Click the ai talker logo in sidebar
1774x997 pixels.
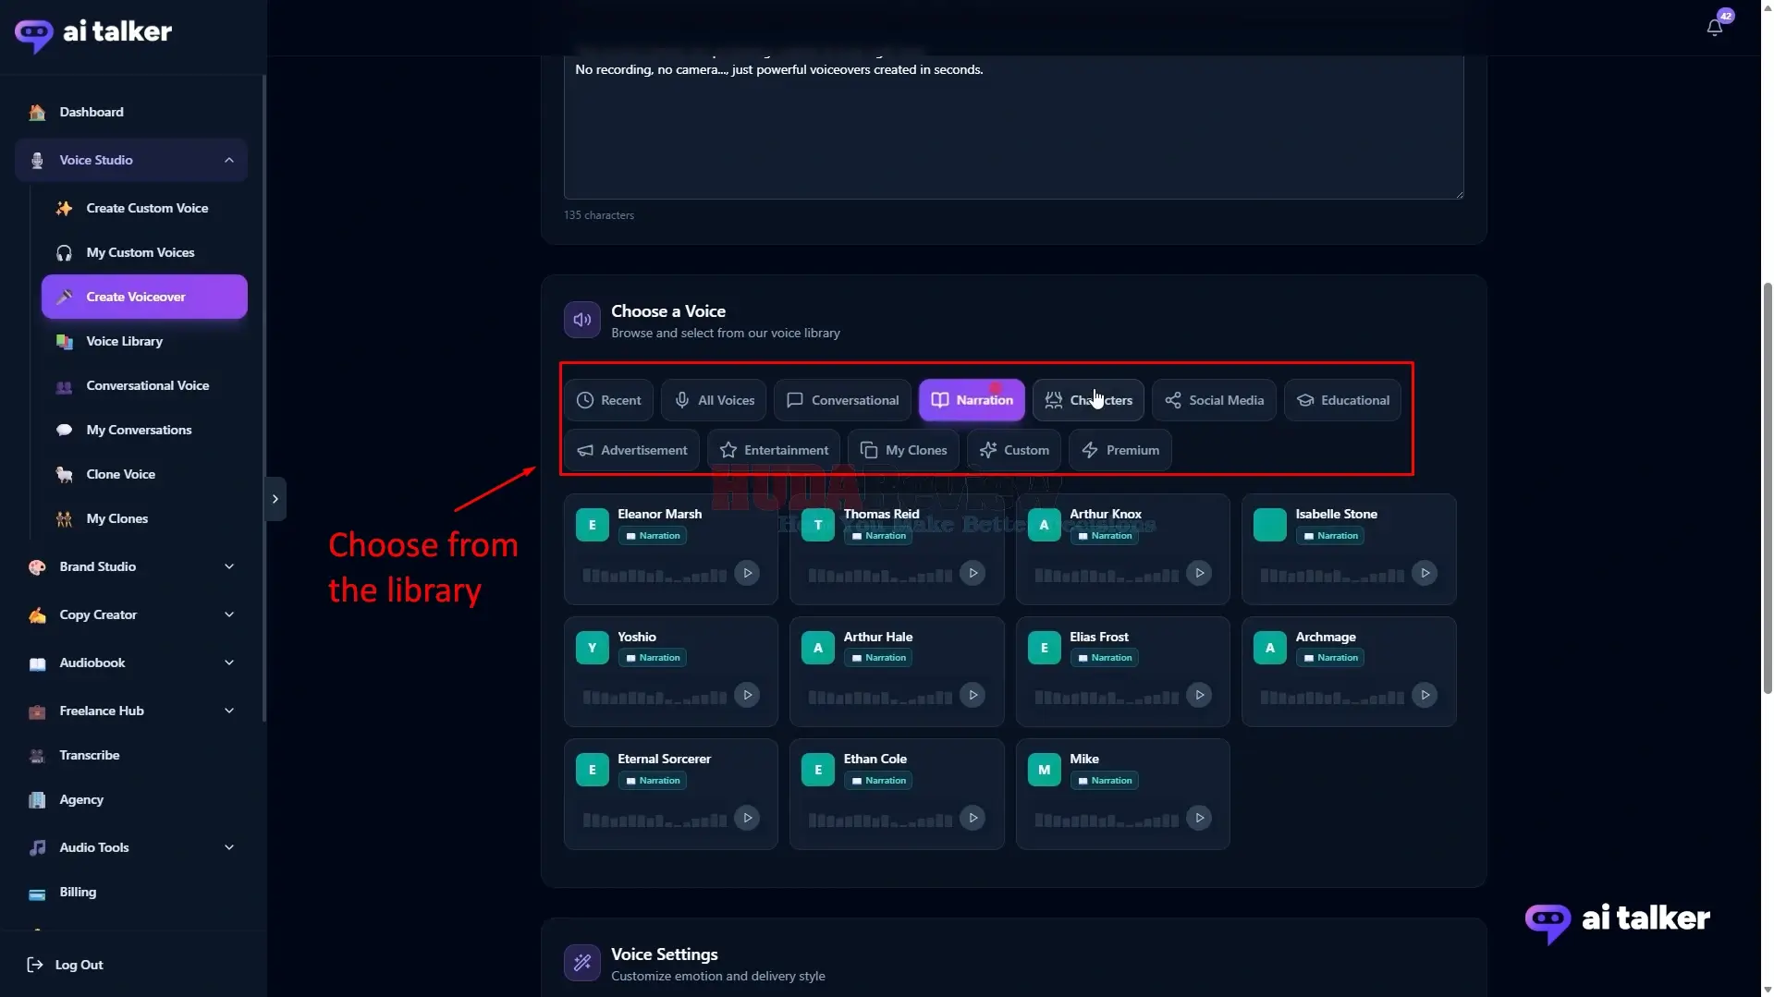pos(93,34)
